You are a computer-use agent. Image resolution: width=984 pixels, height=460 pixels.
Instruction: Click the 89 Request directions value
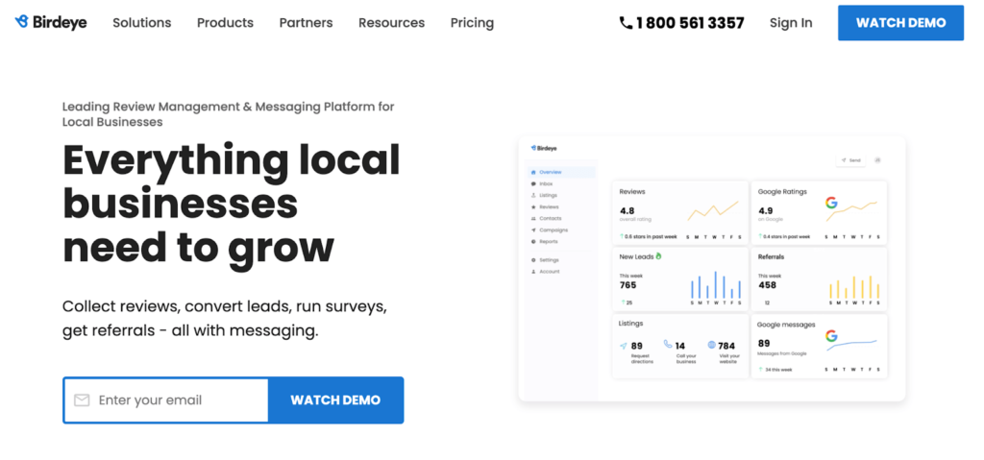[x=636, y=346]
